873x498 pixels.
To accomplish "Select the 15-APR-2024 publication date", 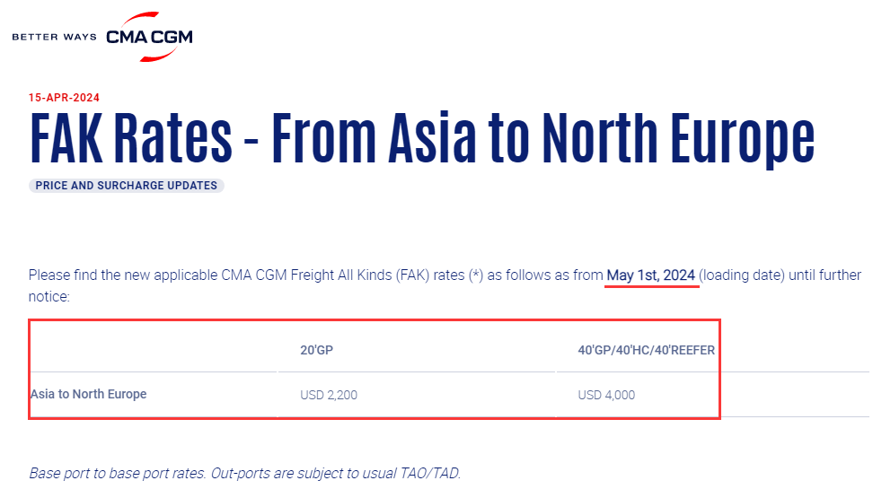I will click(64, 98).
